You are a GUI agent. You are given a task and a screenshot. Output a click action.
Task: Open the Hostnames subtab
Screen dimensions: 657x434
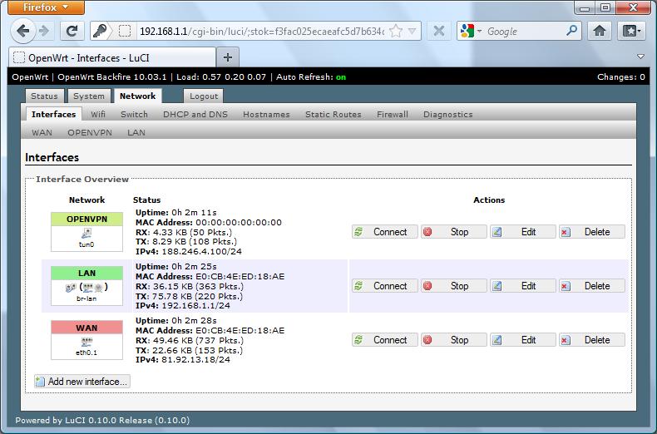[266, 115]
